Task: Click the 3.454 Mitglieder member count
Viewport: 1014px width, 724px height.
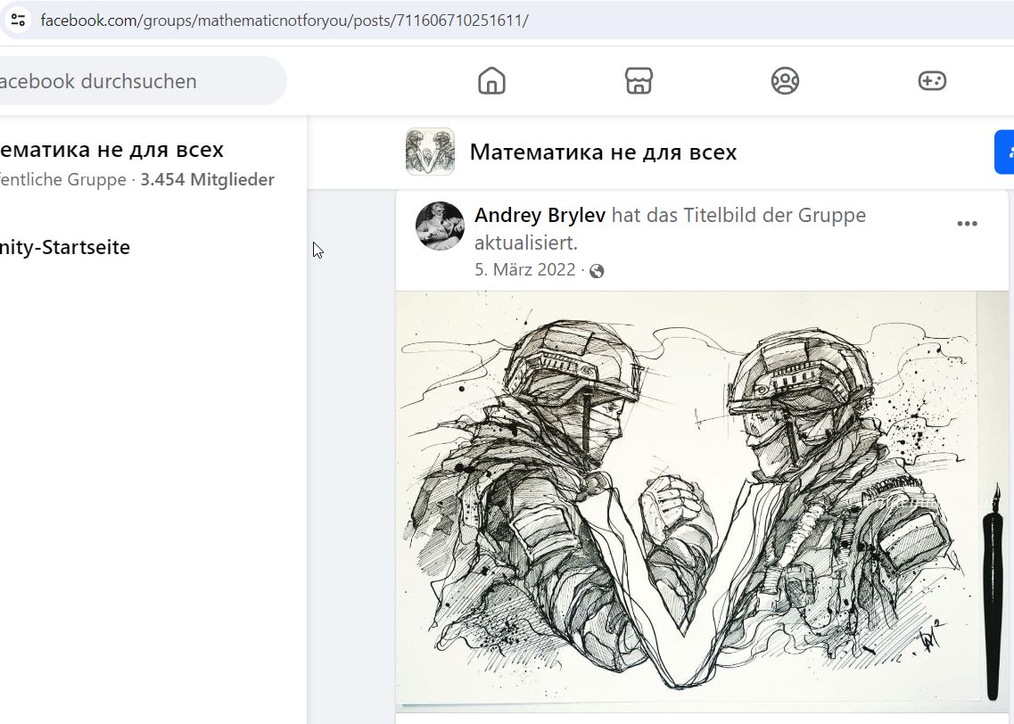Action: pyautogui.click(x=208, y=180)
